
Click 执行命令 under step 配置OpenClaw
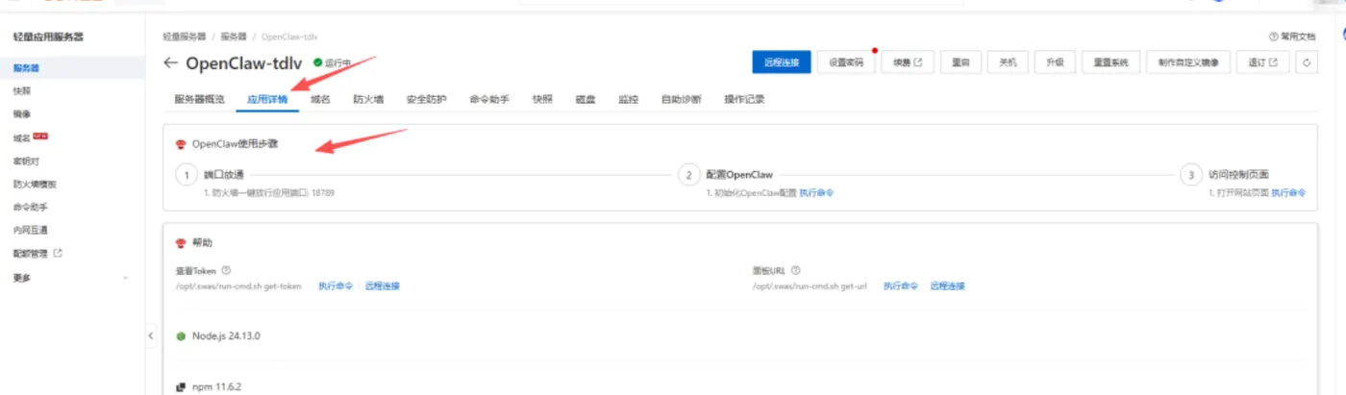click(817, 193)
